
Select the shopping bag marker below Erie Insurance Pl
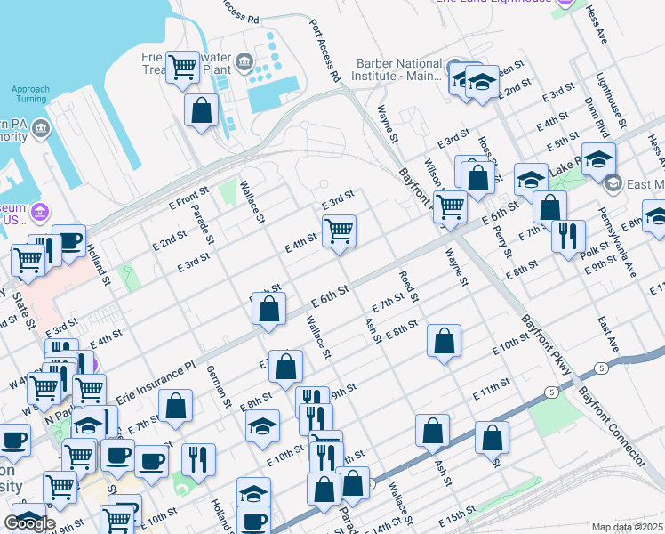tap(175, 405)
